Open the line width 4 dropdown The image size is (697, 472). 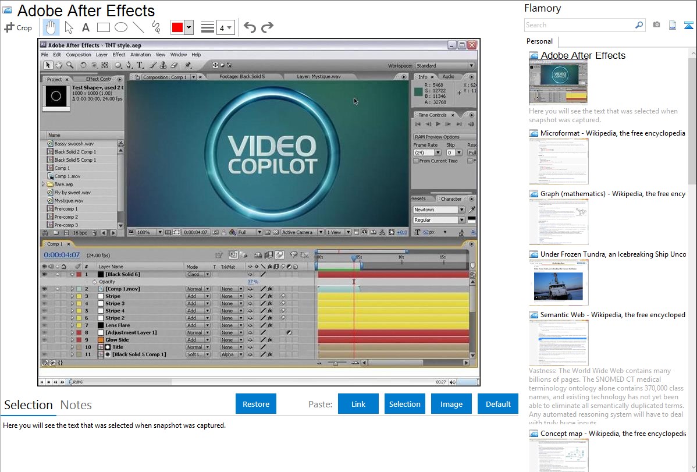point(225,27)
